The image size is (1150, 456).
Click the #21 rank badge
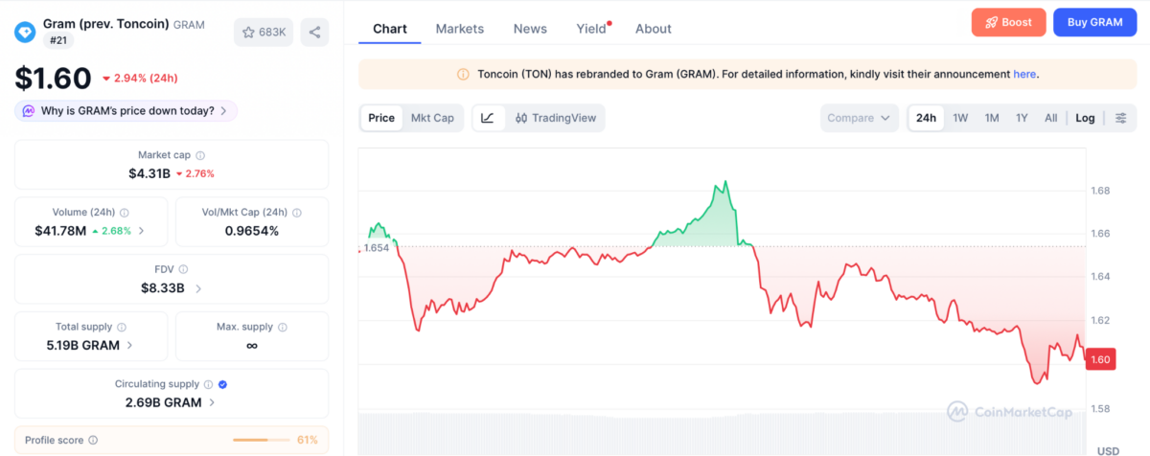[x=58, y=40]
